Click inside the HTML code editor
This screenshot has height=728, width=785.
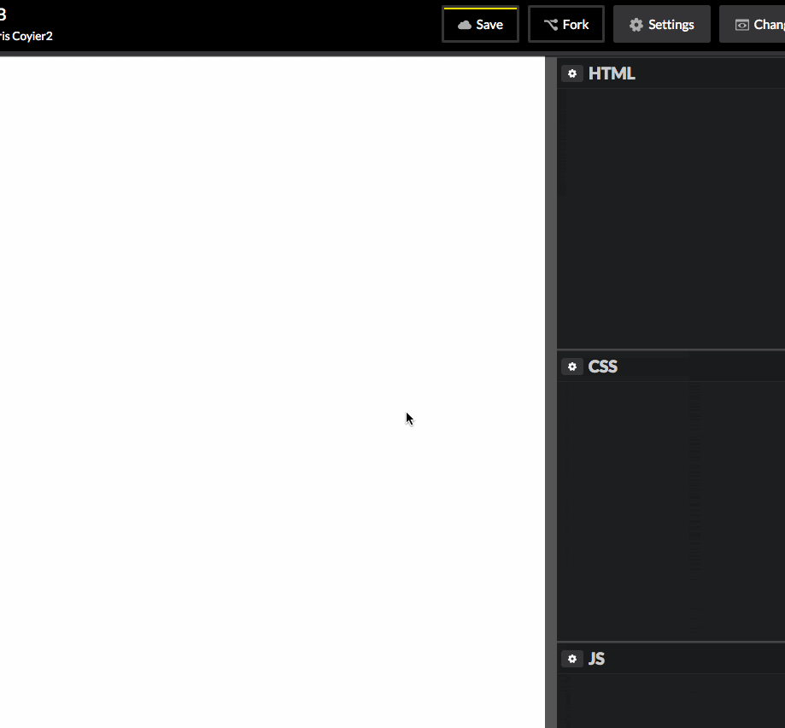[671, 218]
